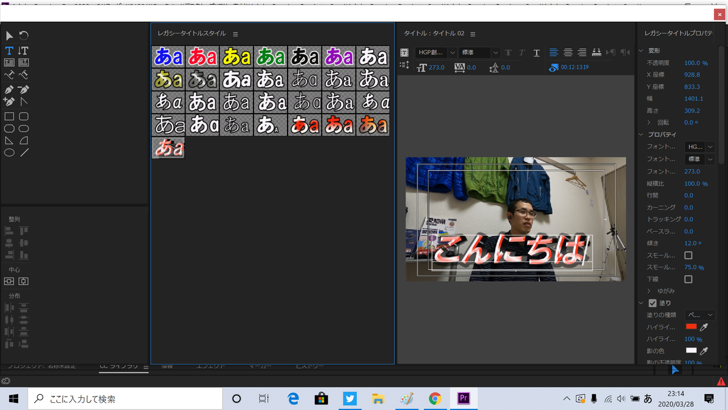Viewport: 728px width, 410px height.
Task: Select the Arc tool
Action: click(24, 140)
